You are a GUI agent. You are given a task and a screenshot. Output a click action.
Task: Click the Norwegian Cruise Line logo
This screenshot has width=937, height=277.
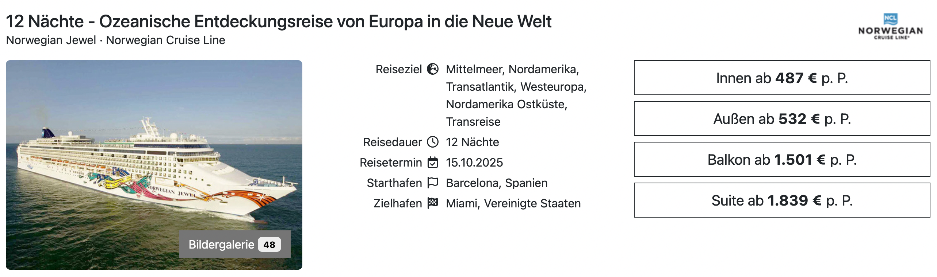[890, 27]
